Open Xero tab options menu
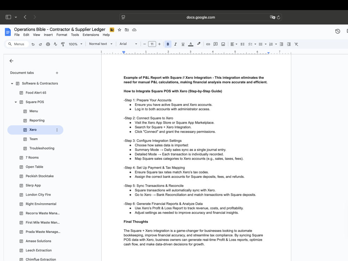 point(57,130)
